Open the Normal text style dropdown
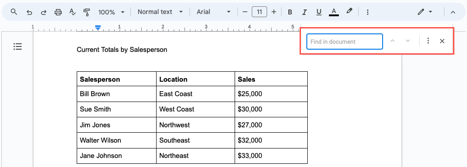The height and width of the screenshot is (167, 467). 160,12
